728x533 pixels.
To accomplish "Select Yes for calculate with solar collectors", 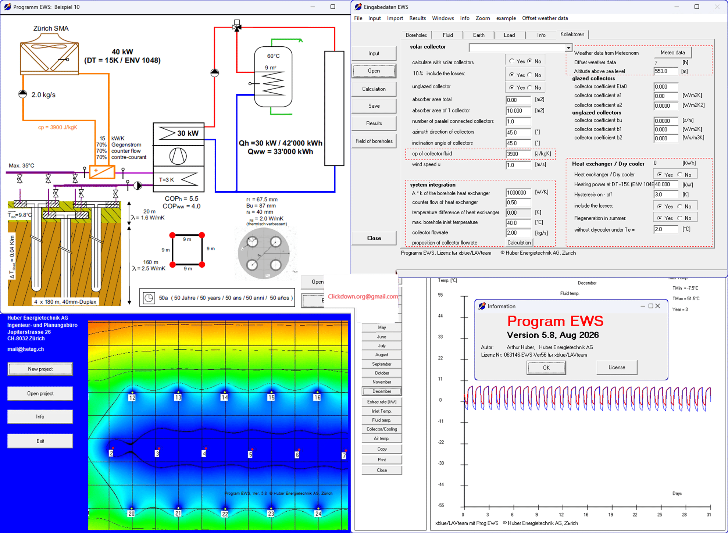I will click(x=512, y=61).
